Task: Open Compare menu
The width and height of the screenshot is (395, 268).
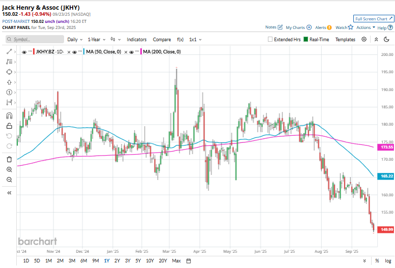Action: (162, 40)
